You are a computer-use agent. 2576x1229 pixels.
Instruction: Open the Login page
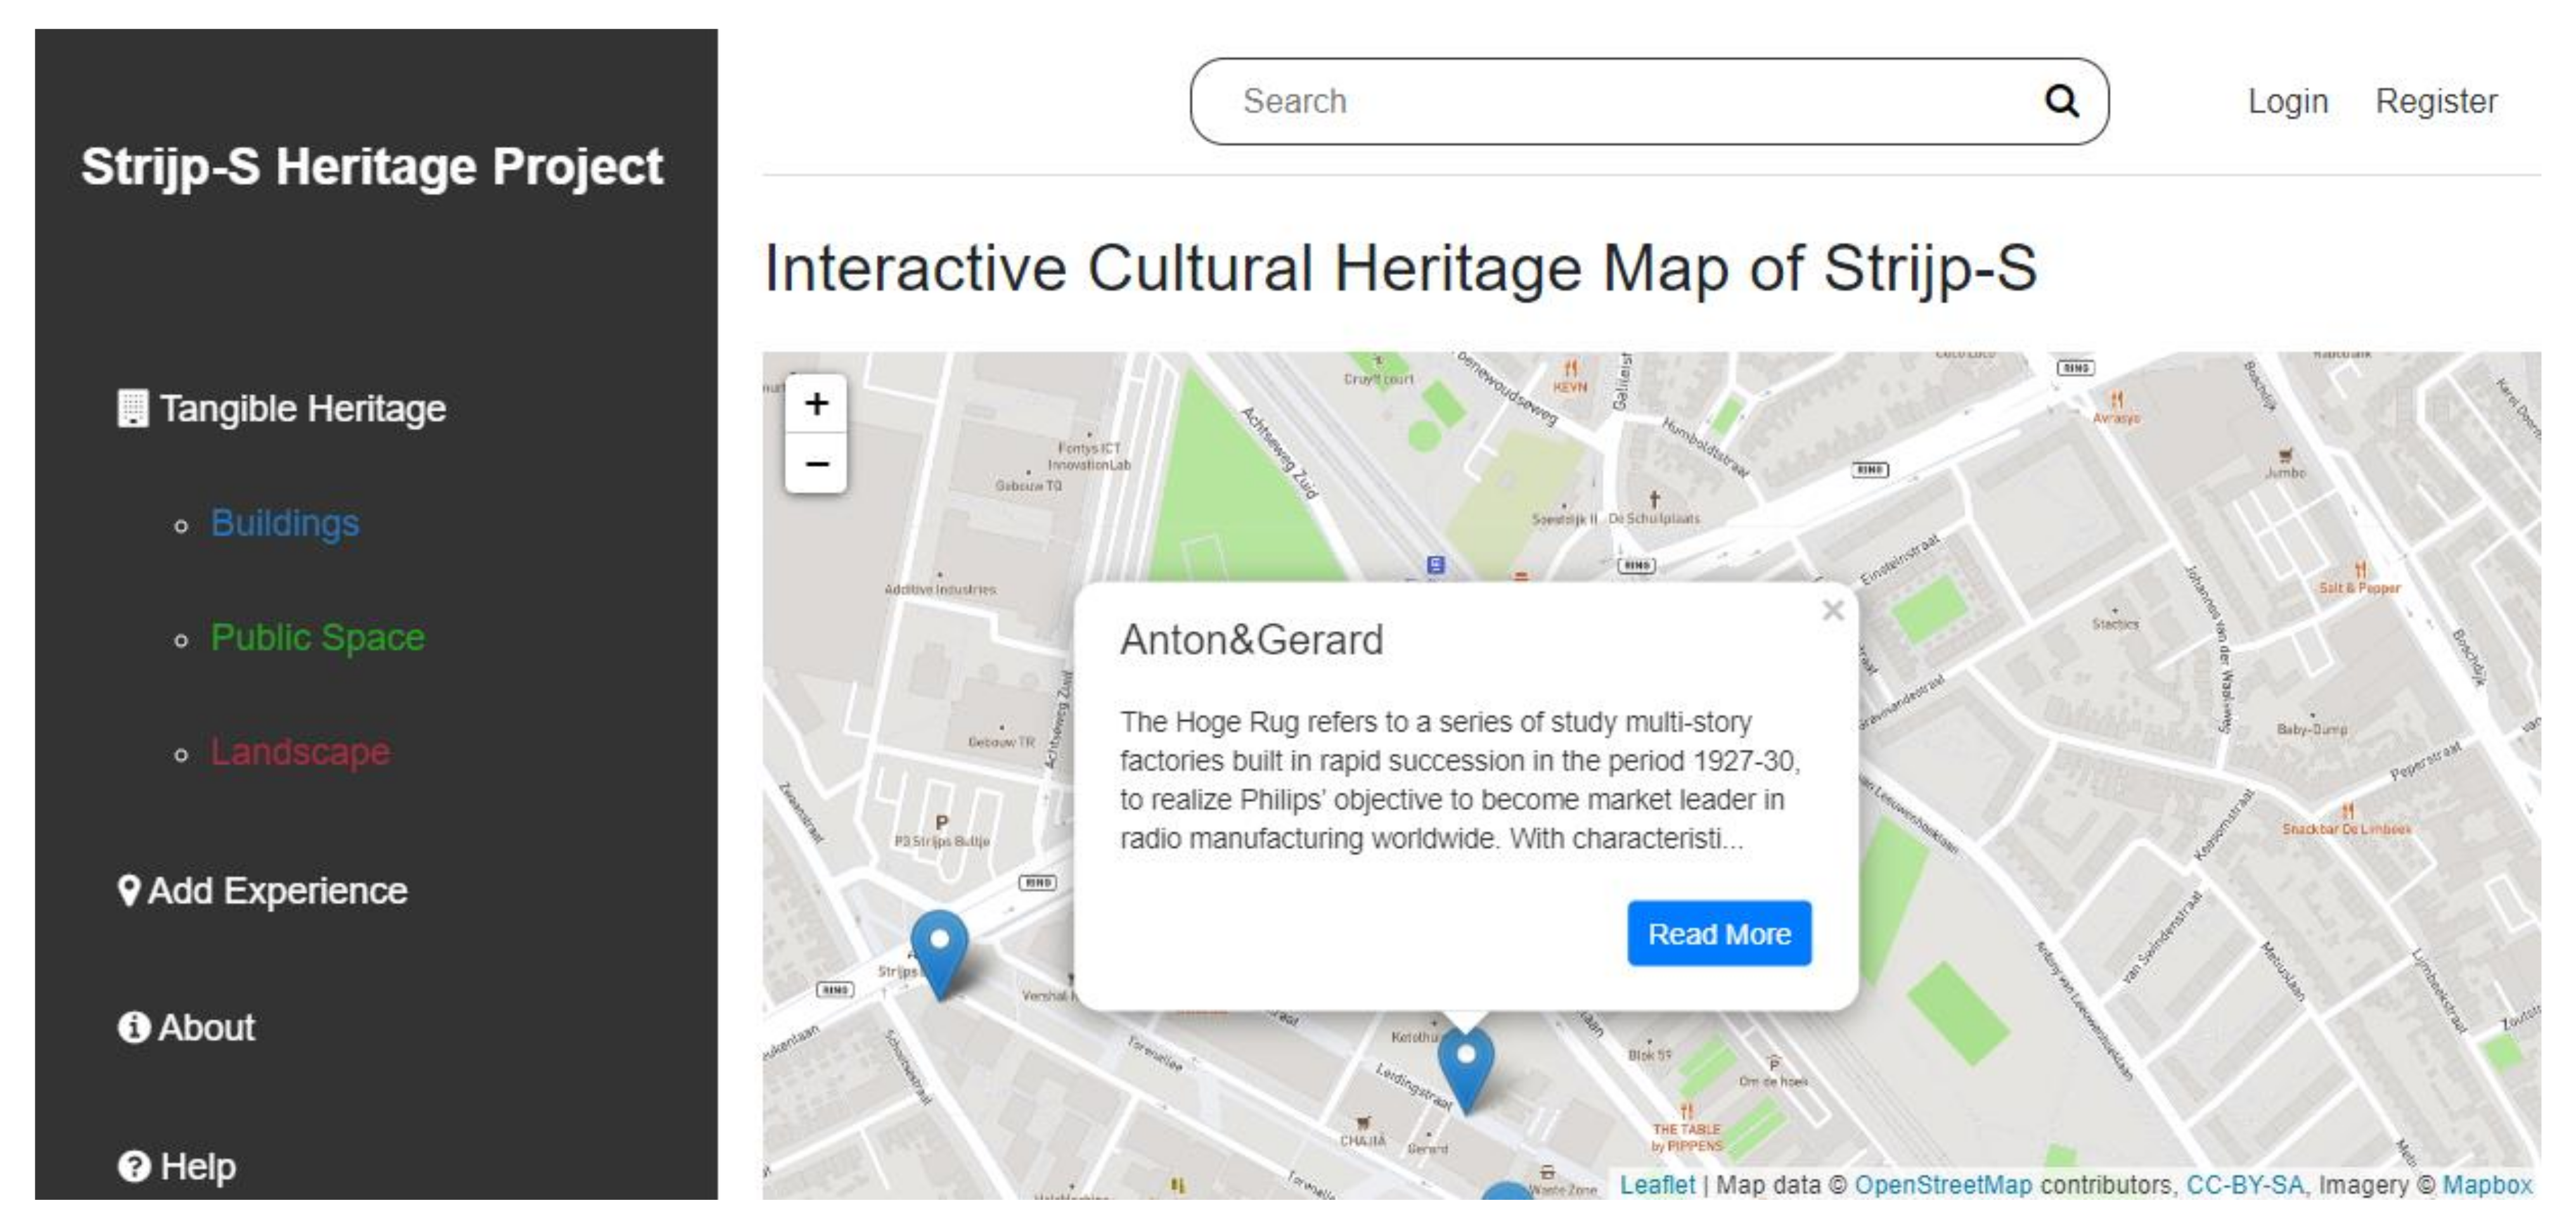[2287, 101]
